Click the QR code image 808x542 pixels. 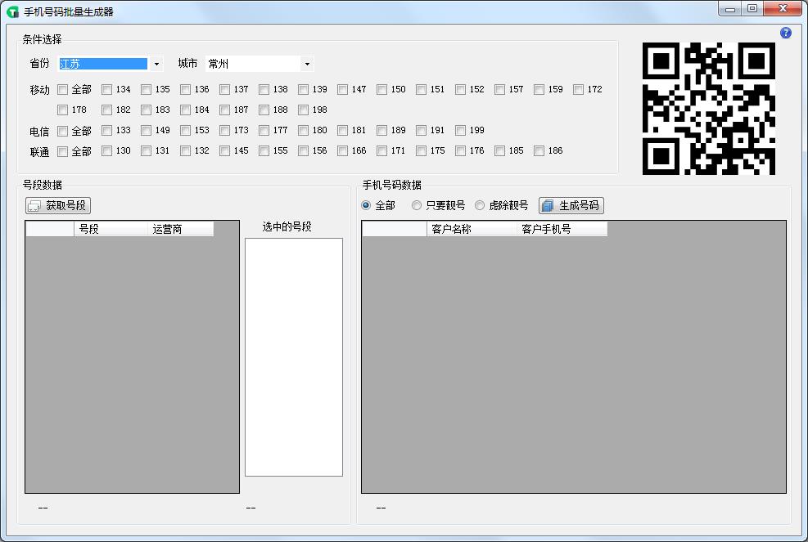[709, 109]
